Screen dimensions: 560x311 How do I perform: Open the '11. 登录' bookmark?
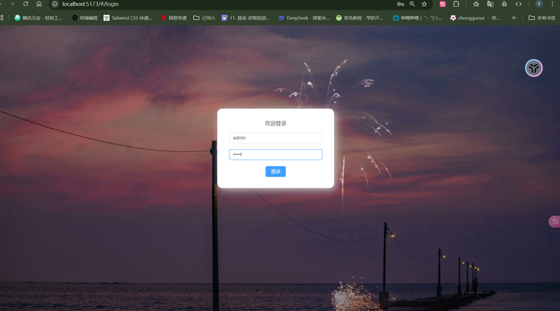pos(246,18)
